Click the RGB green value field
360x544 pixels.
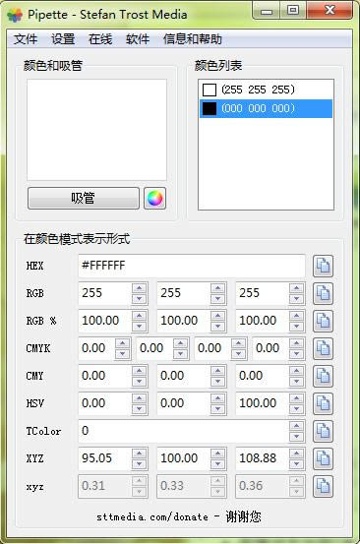(184, 293)
